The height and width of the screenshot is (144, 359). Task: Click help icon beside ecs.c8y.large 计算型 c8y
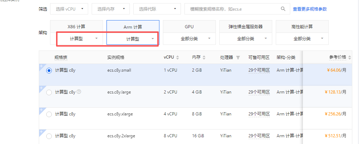(x=79, y=92)
